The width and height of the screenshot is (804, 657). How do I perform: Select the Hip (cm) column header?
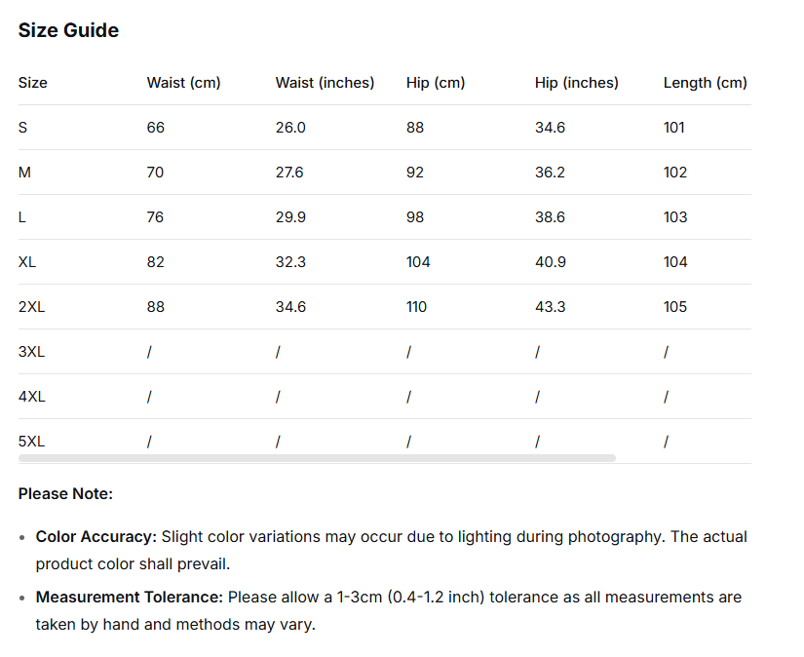tap(435, 83)
